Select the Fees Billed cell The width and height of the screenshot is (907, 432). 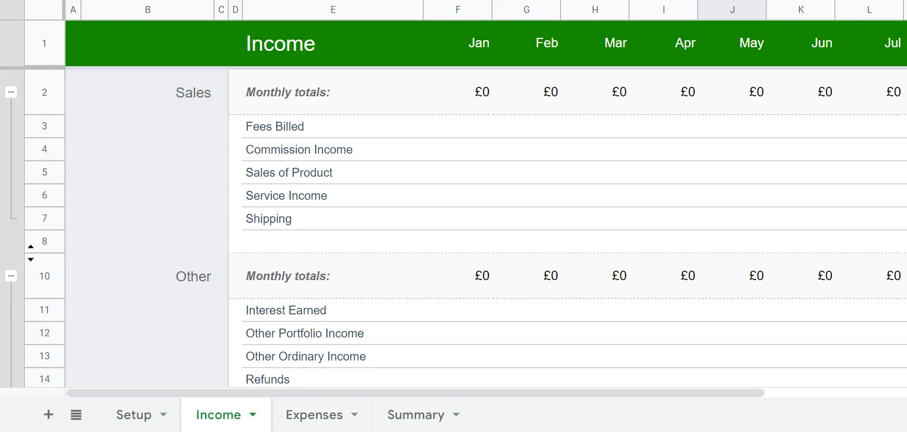tap(332, 126)
